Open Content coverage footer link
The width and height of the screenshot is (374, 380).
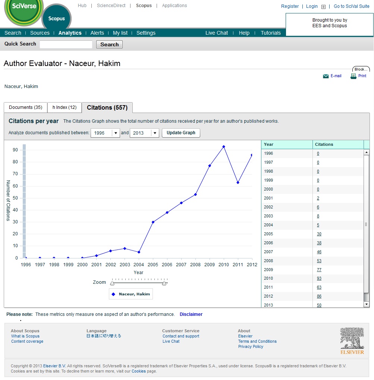[27, 341]
